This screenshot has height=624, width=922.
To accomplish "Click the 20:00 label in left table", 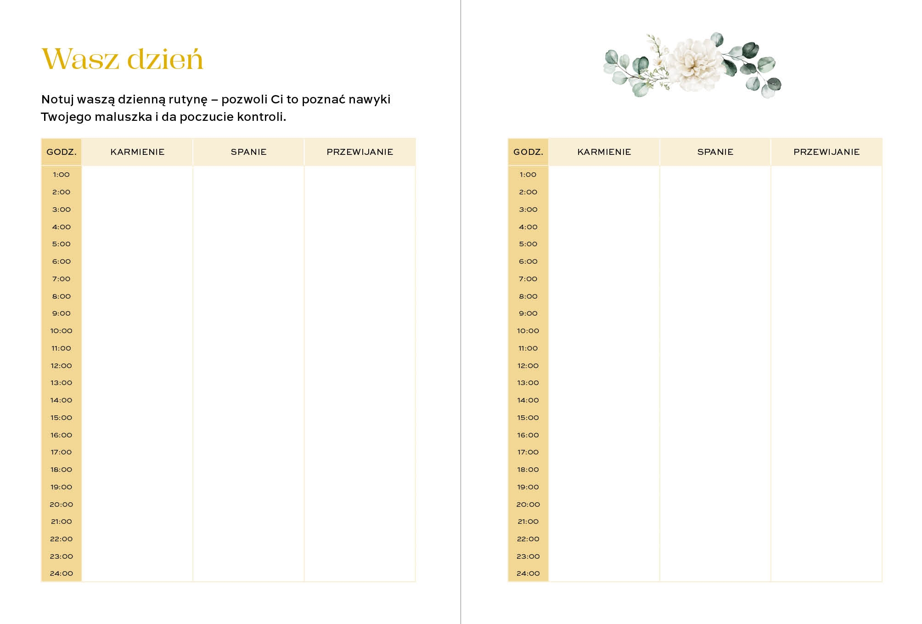I will [x=62, y=505].
